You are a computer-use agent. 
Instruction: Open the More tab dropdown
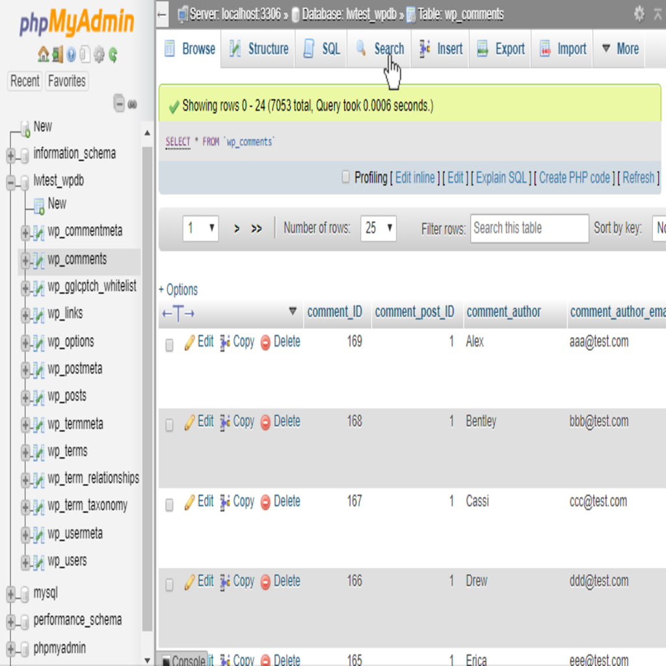pos(620,49)
